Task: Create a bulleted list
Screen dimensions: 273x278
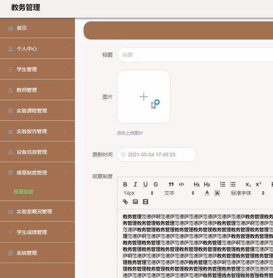Action: 233,184
